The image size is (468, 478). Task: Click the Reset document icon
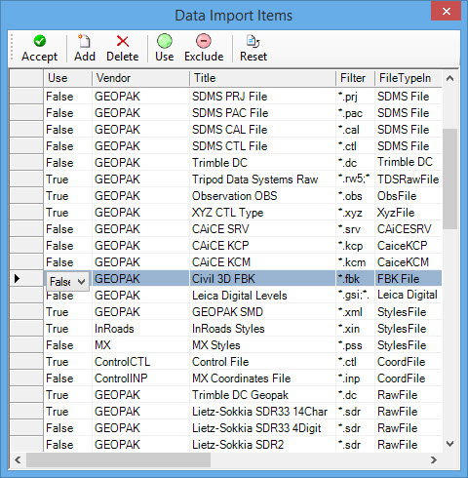tap(253, 41)
